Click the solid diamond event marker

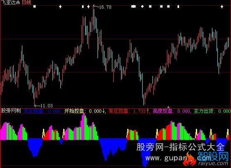tap(142, 6)
